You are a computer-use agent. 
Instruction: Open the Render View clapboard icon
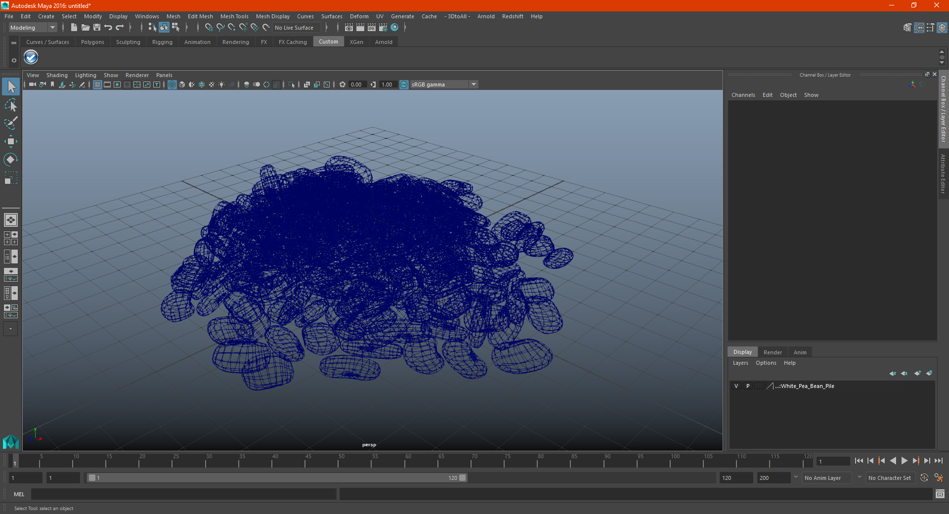pyautogui.click(x=349, y=28)
